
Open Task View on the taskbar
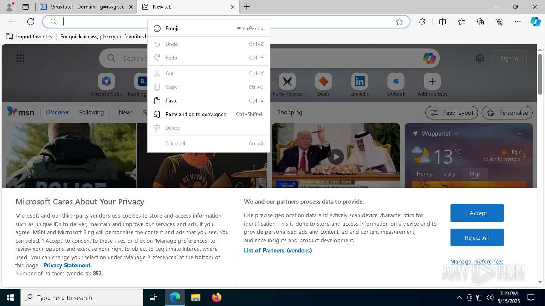pos(153,297)
